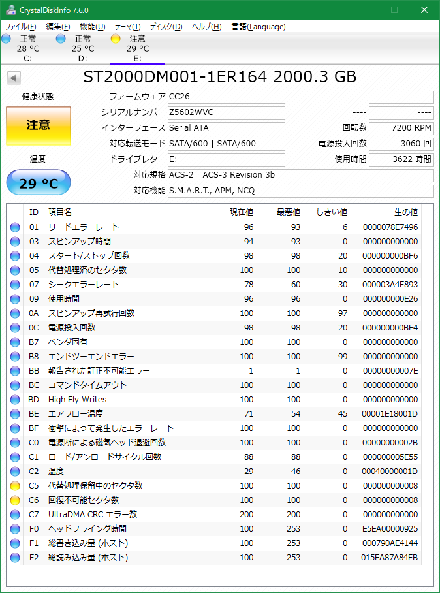This screenshot has height=593, width=440.
Task: Click blue status icon for C2 temperature row
Action: tap(15, 472)
